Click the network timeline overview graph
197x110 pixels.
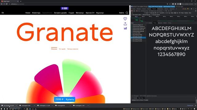(x=164, y=19)
